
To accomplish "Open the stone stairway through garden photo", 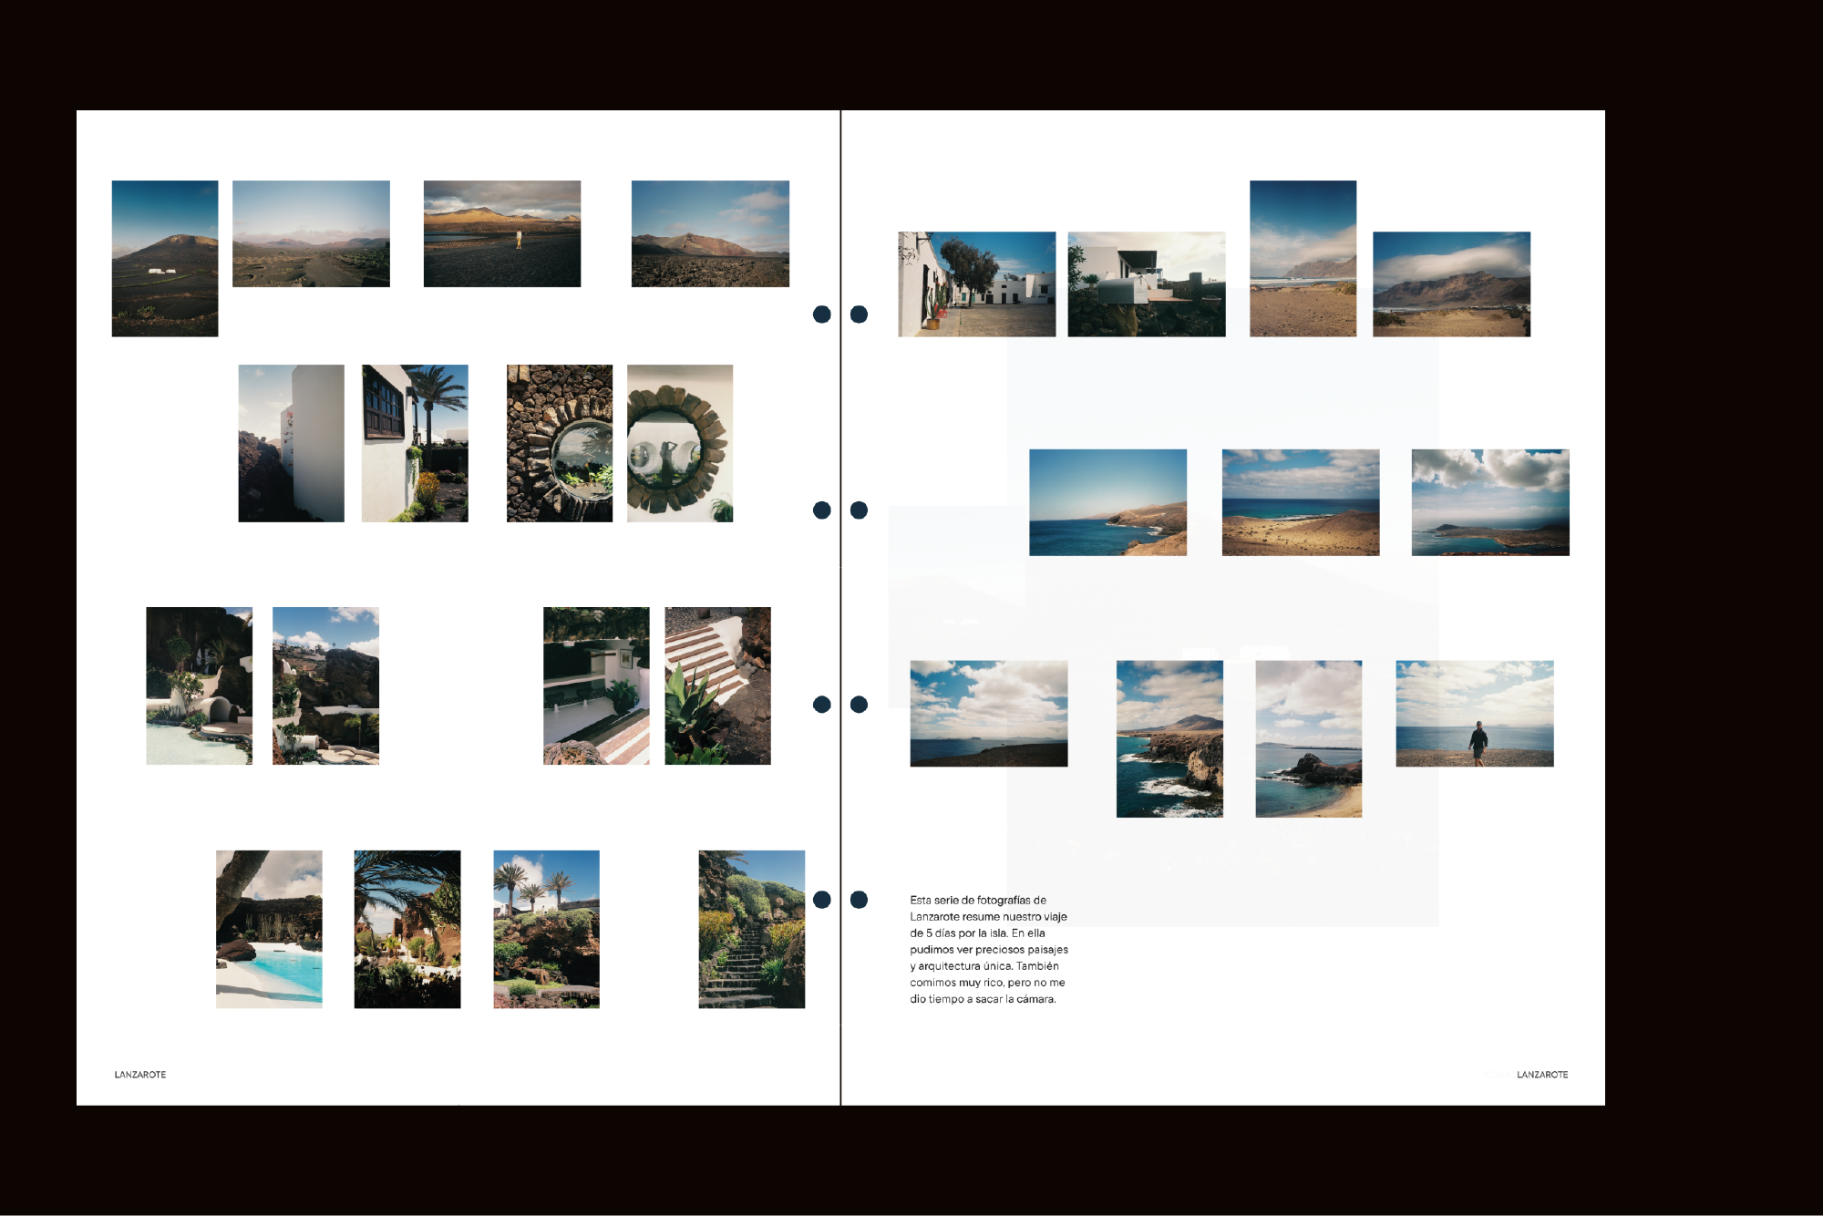I will pos(751,929).
